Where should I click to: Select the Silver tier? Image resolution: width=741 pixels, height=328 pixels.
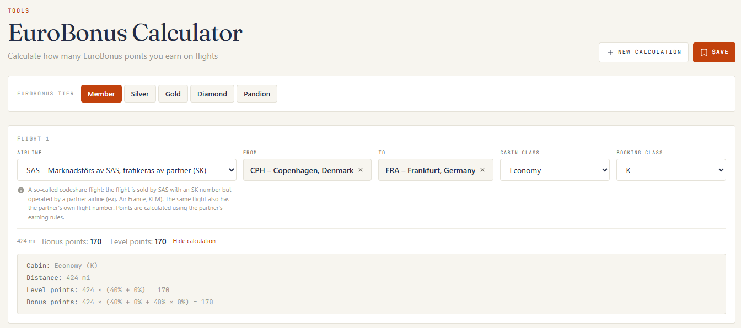[x=140, y=94]
